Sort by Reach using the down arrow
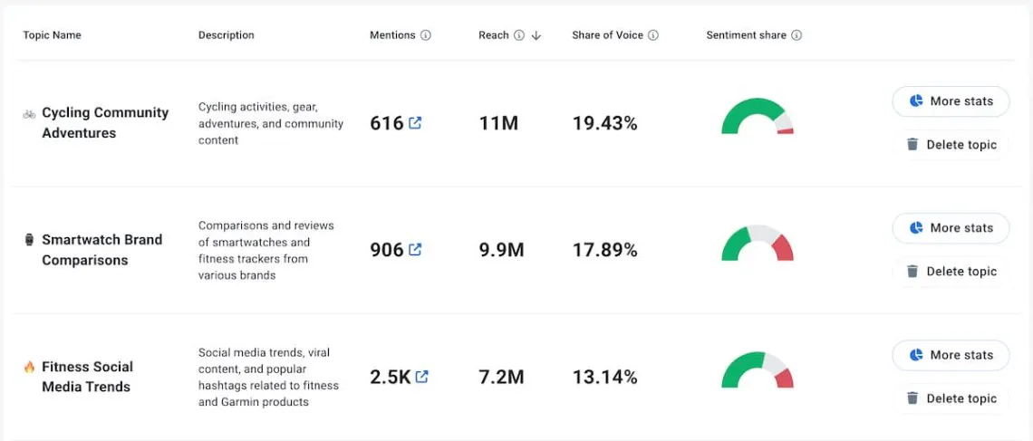The height and width of the screenshot is (441, 1033). [x=536, y=35]
